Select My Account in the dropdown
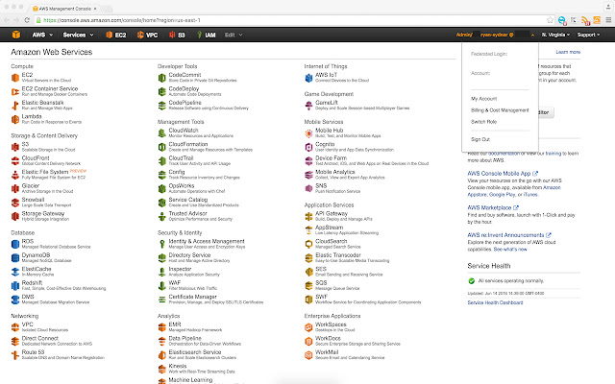Screen dimensions: 615x384 click(x=483, y=99)
